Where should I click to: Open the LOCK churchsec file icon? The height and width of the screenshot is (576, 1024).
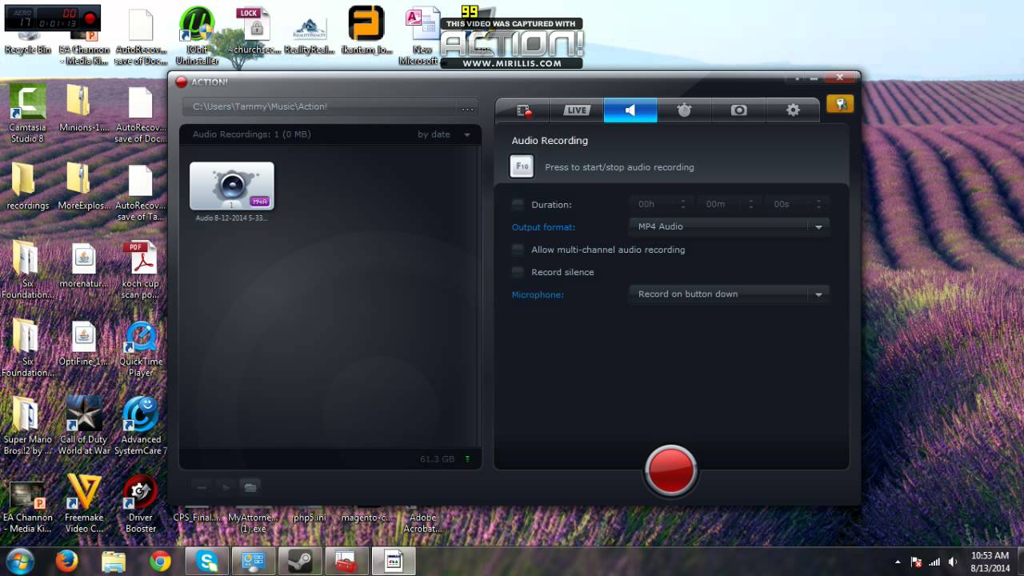[254, 30]
